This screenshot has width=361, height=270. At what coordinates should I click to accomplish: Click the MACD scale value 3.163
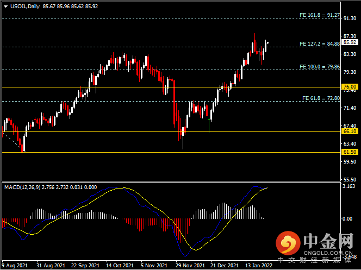pos(349,186)
